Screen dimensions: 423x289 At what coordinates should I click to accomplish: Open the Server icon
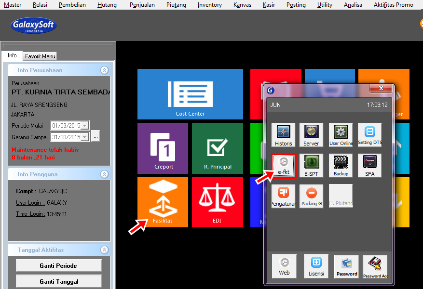click(311, 135)
